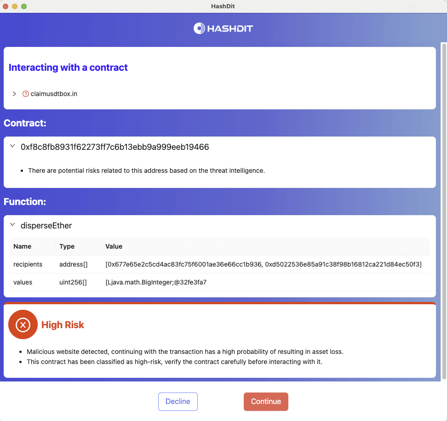Click 'Interacting with a contract' heading
447x421 pixels.
[x=68, y=68]
